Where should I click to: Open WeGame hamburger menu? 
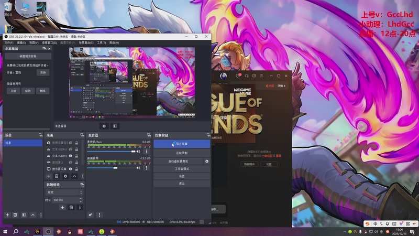pyautogui.click(x=261, y=76)
